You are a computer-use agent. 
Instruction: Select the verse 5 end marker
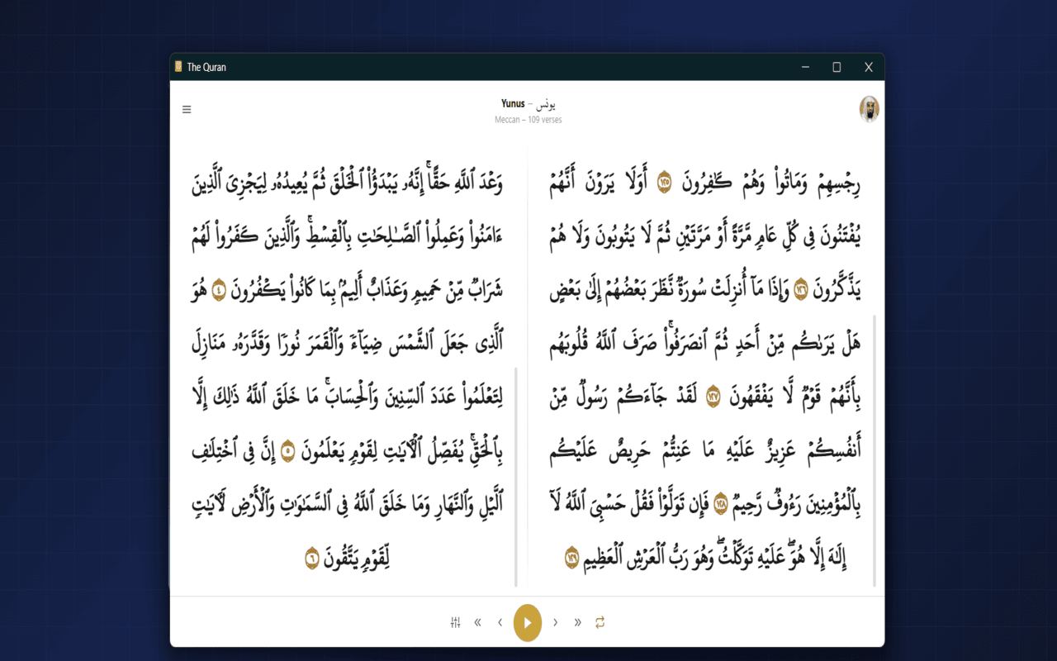point(288,451)
